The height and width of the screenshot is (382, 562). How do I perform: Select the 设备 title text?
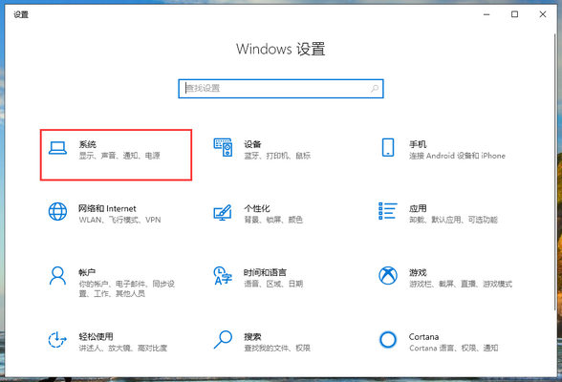(252, 144)
